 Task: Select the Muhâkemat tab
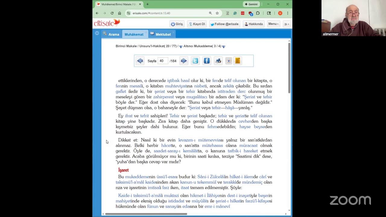tap(134, 34)
